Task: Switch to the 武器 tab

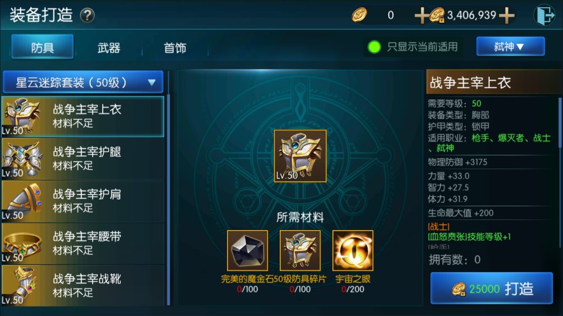Action: (x=108, y=47)
